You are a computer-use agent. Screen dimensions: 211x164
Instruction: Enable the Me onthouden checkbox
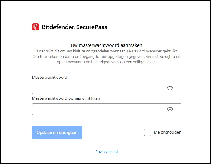pos(148,132)
